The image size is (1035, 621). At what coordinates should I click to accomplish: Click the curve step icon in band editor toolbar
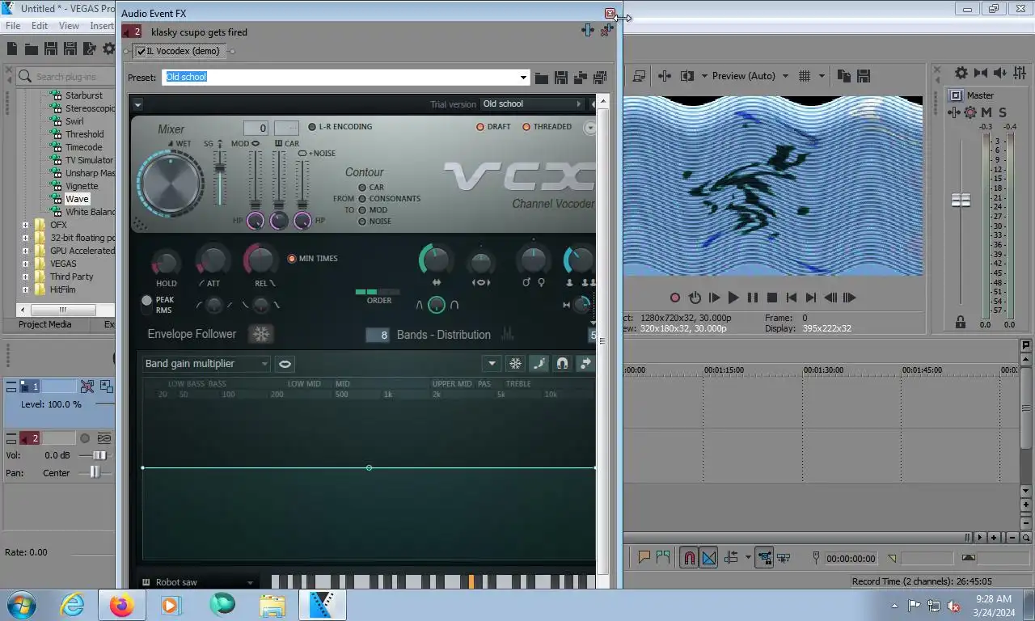[x=539, y=364]
